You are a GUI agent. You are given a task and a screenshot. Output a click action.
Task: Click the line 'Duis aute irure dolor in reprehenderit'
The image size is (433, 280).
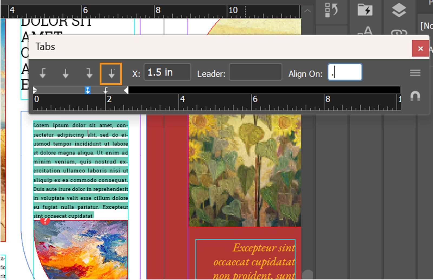tap(80, 189)
